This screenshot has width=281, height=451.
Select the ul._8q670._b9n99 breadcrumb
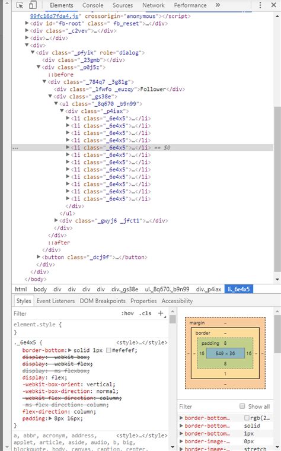167,289
